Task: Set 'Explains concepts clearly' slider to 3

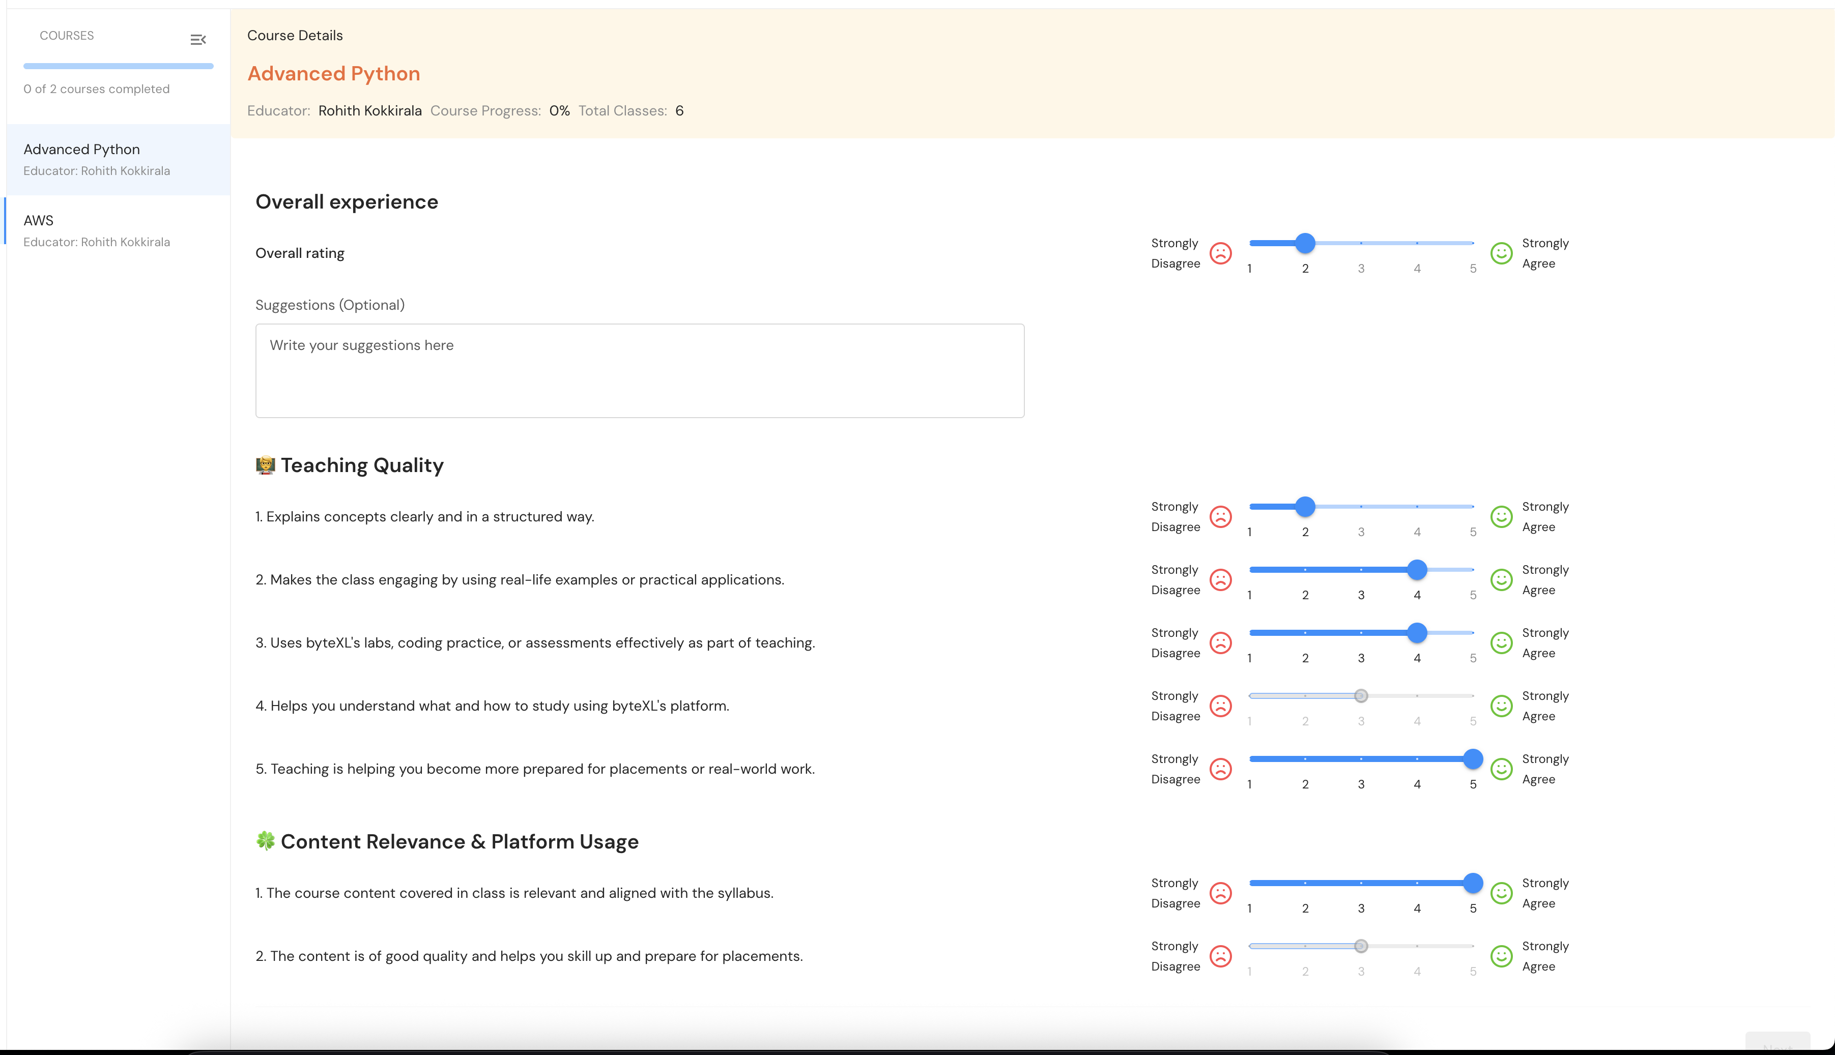Action: [x=1361, y=507]
